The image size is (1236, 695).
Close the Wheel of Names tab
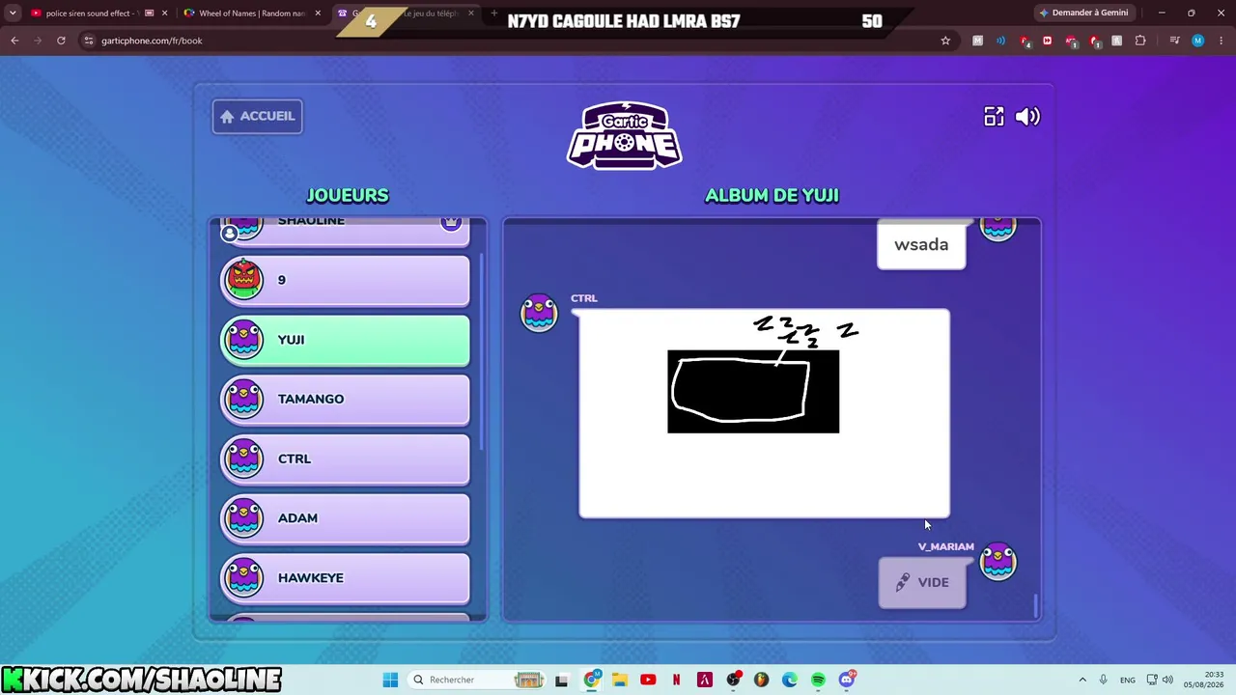click(318, 14)
